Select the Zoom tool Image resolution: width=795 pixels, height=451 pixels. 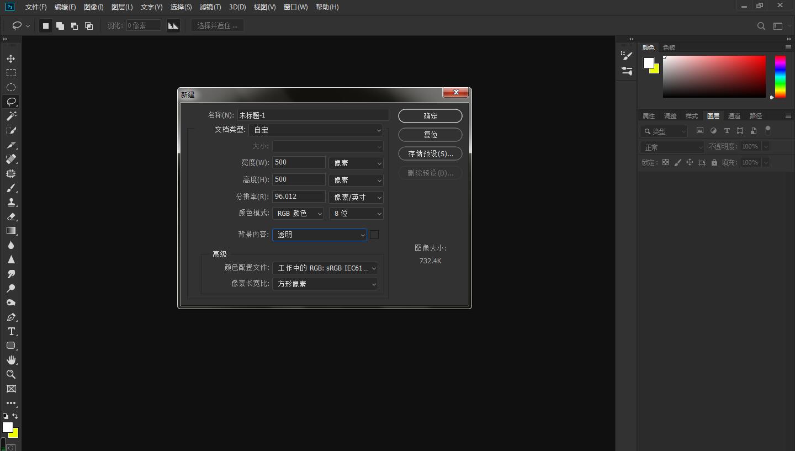[11, 374]
